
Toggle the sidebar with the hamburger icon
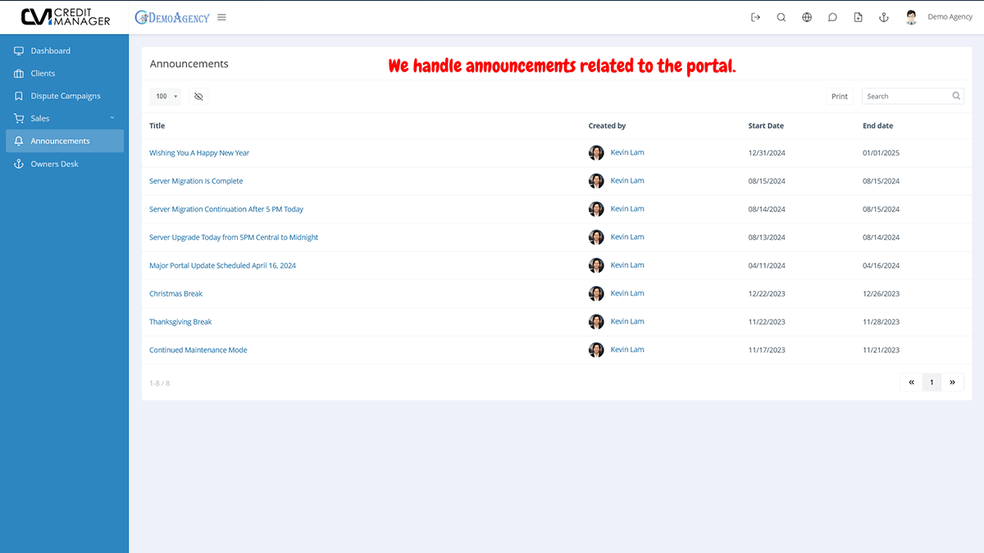(221, 16)
